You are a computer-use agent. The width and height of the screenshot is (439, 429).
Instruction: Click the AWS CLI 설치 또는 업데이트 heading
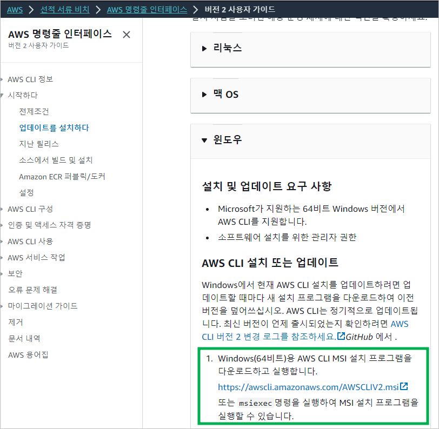point(270,263)
